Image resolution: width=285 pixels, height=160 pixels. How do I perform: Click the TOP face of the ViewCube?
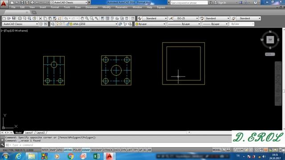point(270,40)
